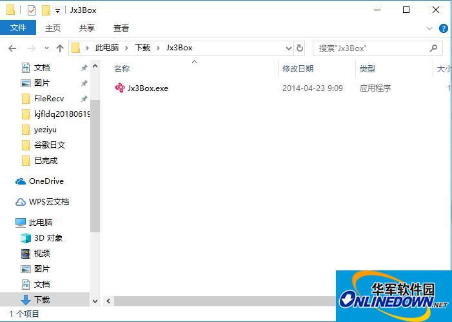This screenshot has width=452, height=322.
Task: Select 此电脑 in the navigation pane
Action: point(41,222)
